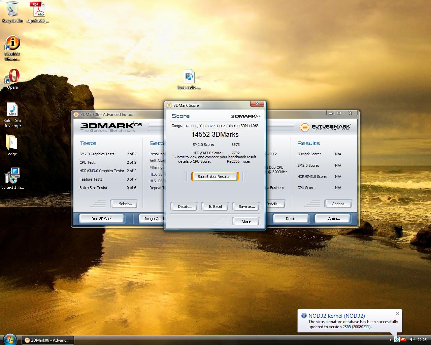Click the NOD32 tray icon
This screenshot has height=345, width=431.
pos(397,340)
